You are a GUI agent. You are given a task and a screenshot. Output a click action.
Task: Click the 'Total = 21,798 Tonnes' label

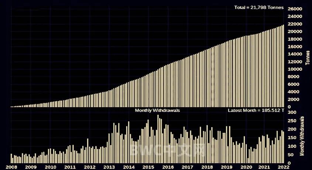[259, 7]
